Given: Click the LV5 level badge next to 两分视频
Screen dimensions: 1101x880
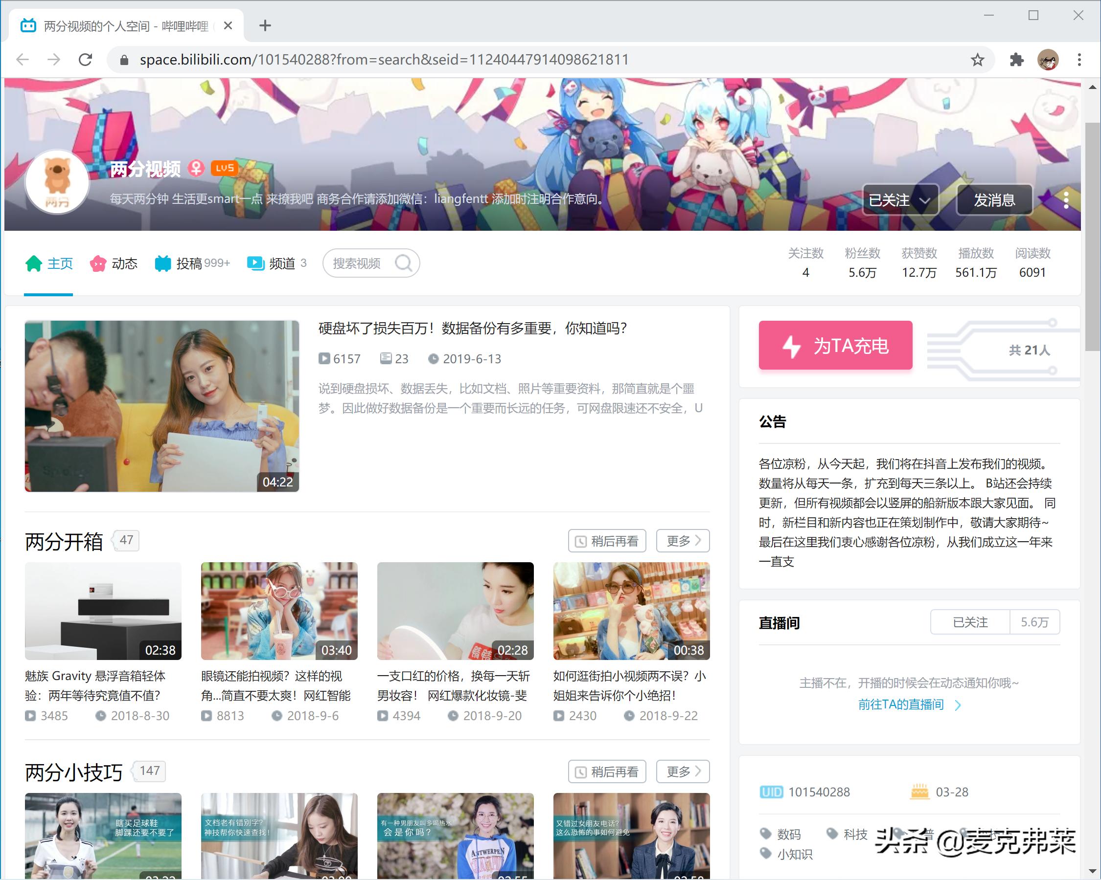Looking at the screenshot, I should tap(224, 168).
